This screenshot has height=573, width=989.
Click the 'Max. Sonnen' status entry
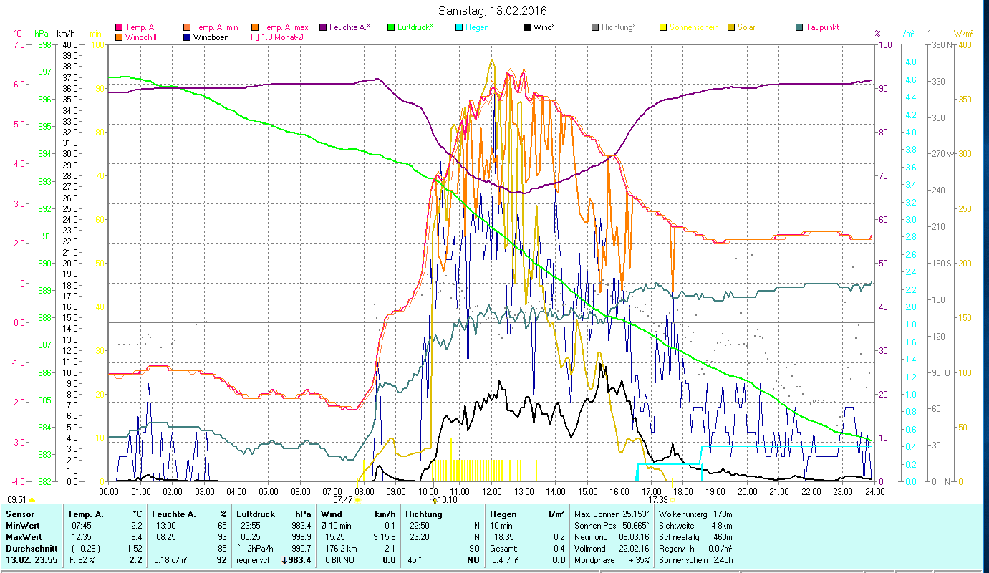click(x=597, y=514)
